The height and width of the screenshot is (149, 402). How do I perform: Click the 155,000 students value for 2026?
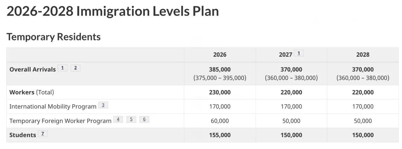(220, 135)
